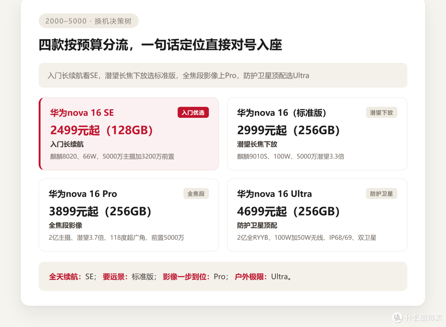446x327 pixels.
Task: Click the '潜望下放' badge
Action: [382, 112]
